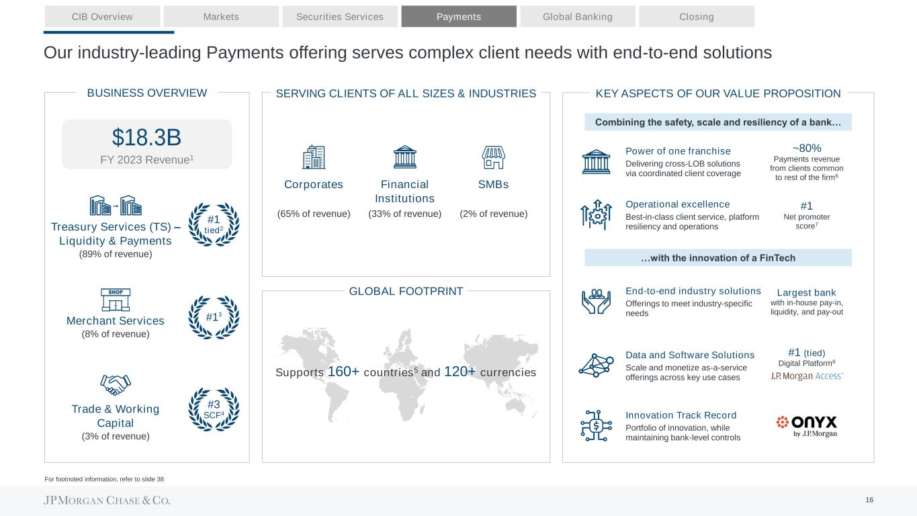
Task: Click the Power of one franchise bank icon
Action: [595, 162]
